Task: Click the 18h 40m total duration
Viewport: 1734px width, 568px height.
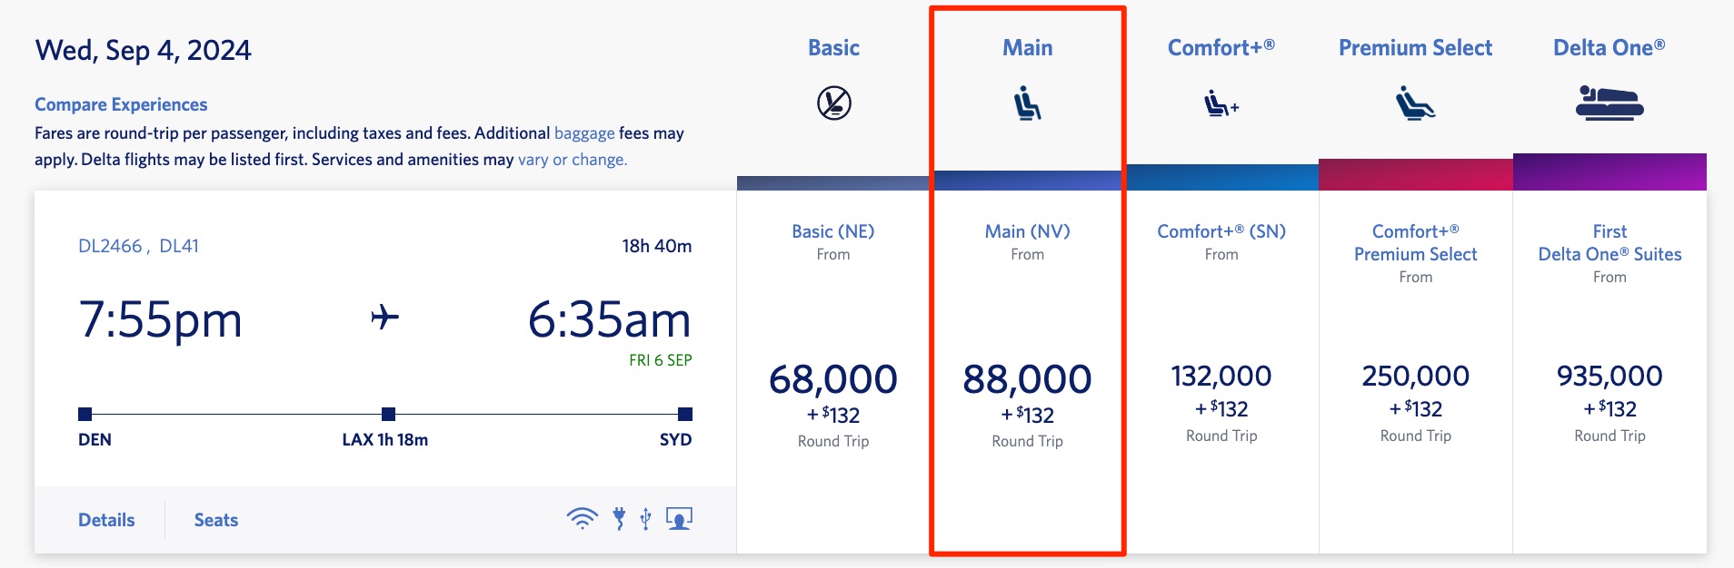Action: (657, 246)
